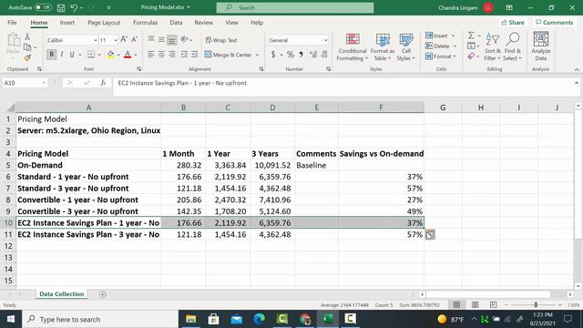
Task: Click the Insert Function fx icon
Action: pyautogui.click(x=103, y=83)
